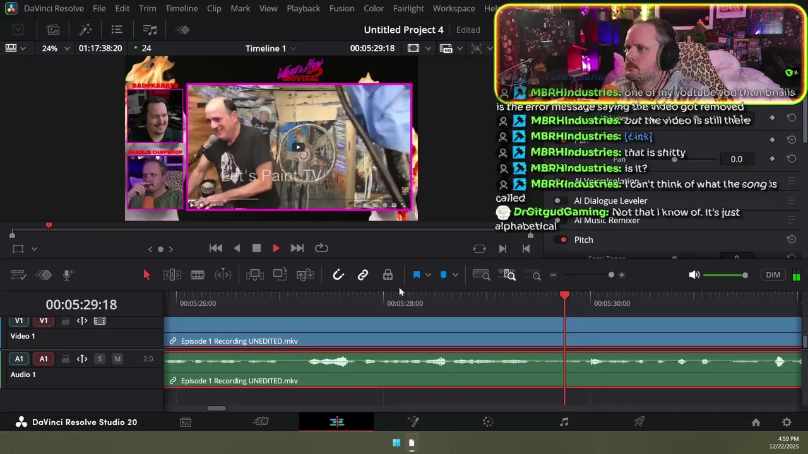Click the Full Extent Zoom icon
808x454 pixels.
pyautogui.click(x=482, y=275)
